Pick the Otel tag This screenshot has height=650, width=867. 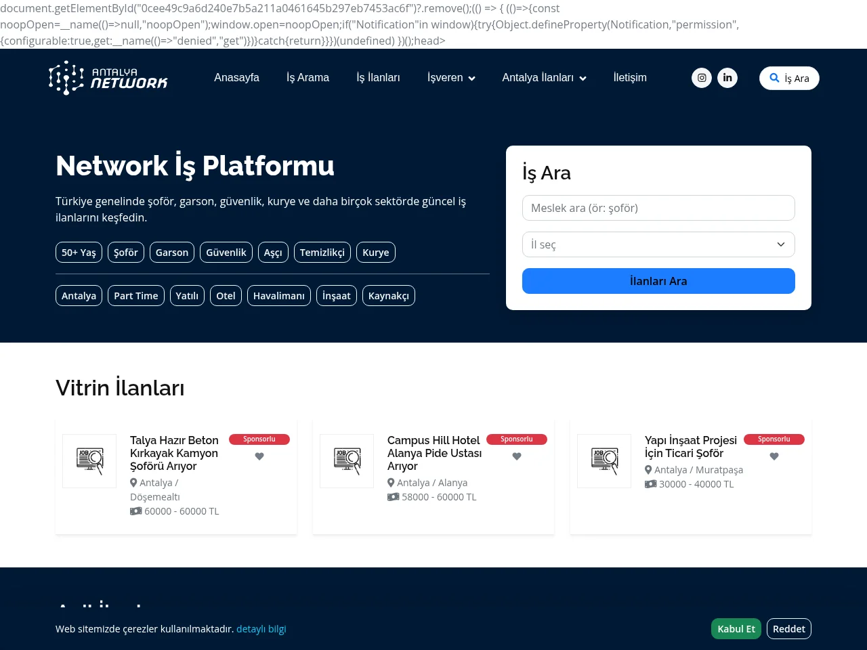[x=226, y=296]
